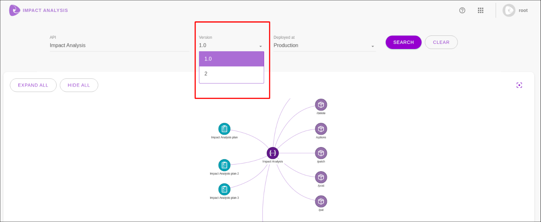Click the Impact Analysis logo icon
Screen dimensions: 541x222
click(14, 10)
